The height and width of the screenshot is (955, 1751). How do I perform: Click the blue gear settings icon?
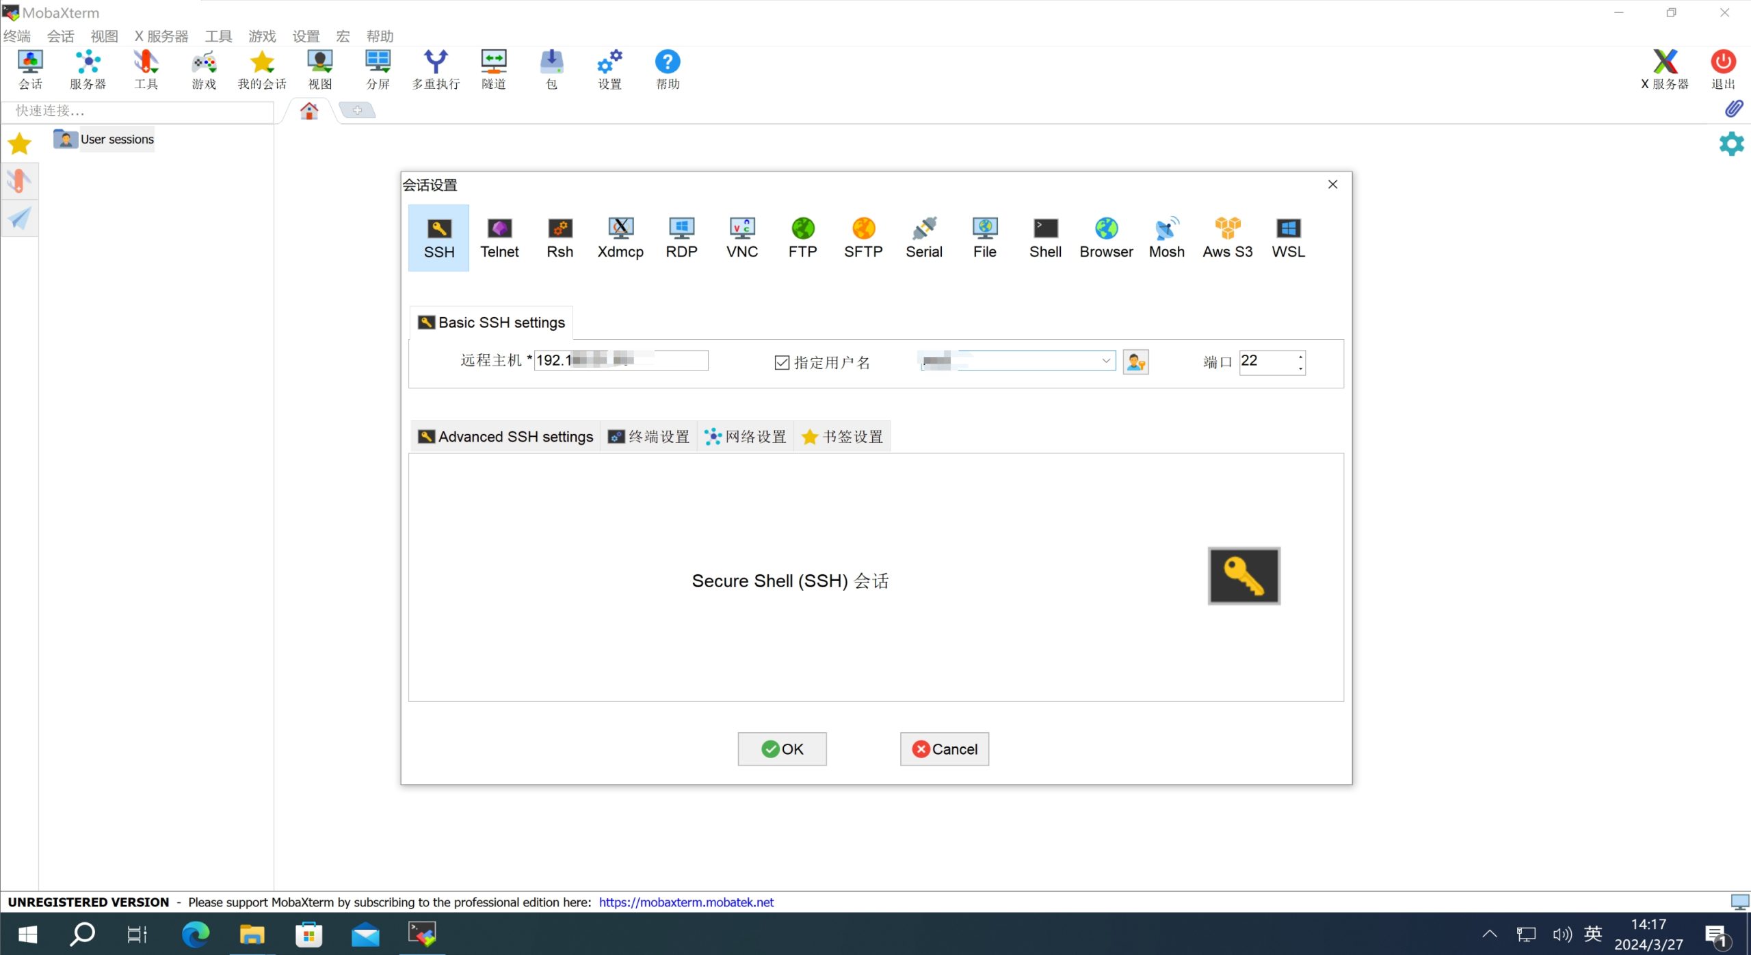tap(1731, 144)
